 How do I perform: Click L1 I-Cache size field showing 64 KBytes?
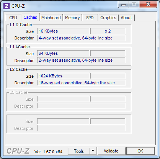point(63,53)
